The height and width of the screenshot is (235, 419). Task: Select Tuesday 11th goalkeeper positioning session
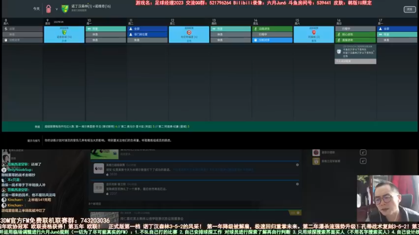tap(148, 34)
